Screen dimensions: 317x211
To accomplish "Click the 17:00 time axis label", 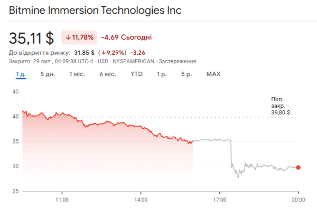I will [220, 200].
